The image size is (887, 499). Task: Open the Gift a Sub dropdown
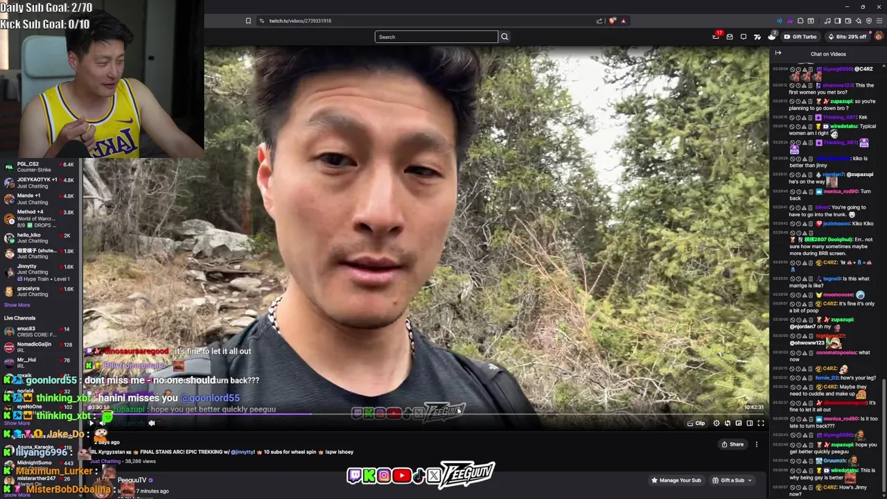coord(732,480)
